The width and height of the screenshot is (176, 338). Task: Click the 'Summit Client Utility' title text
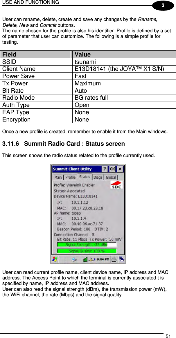(72, 169)
